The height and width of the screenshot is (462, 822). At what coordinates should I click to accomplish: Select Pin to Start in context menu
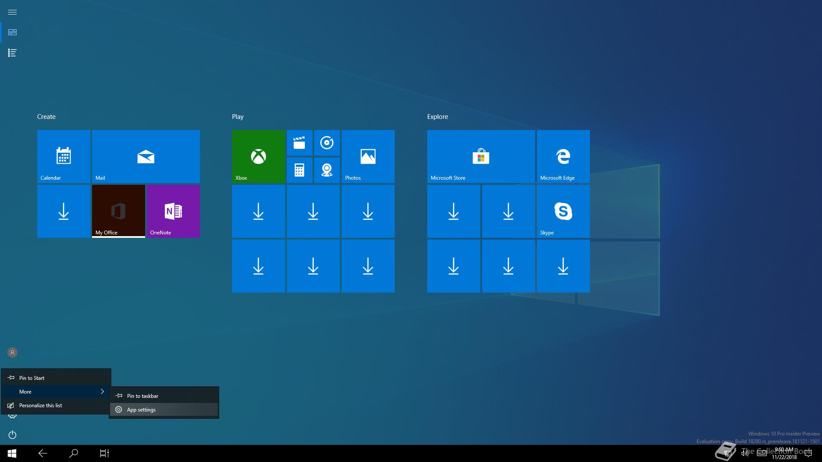[x=56, y=378]
